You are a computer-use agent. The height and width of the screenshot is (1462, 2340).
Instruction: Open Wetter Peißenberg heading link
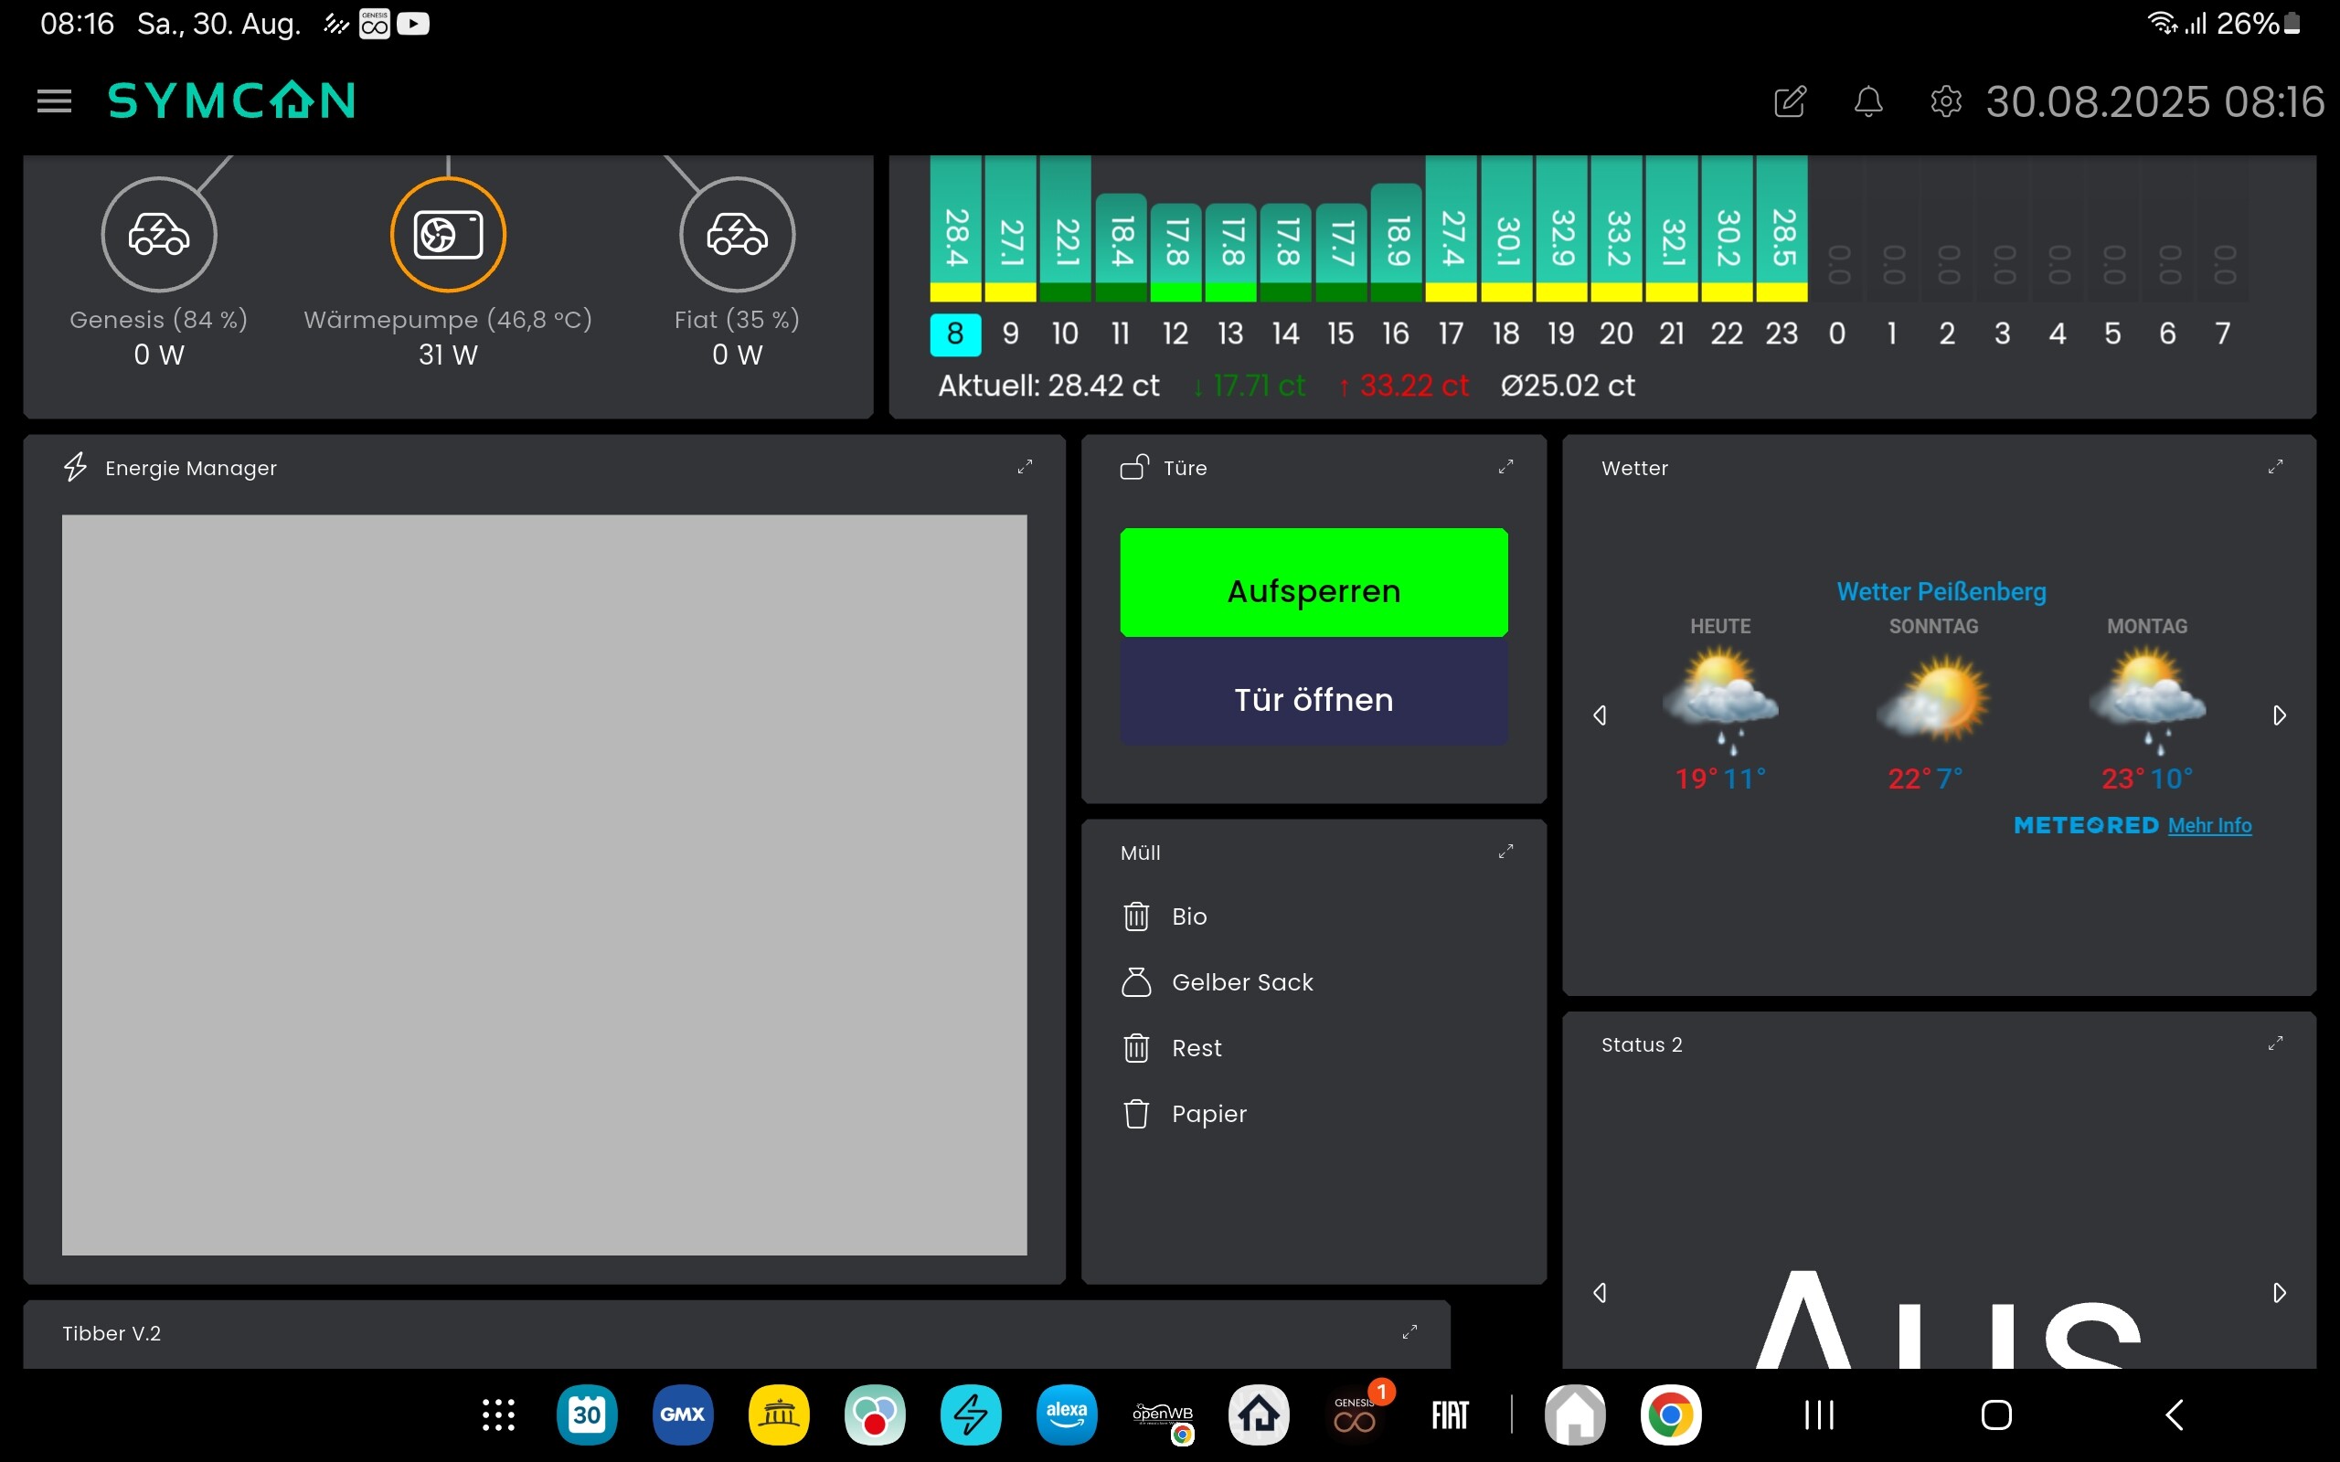(x=1941, y=592)
